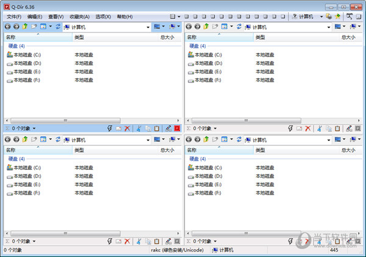Select second pane layout button in main toolbar

click(x=195, y=16)
